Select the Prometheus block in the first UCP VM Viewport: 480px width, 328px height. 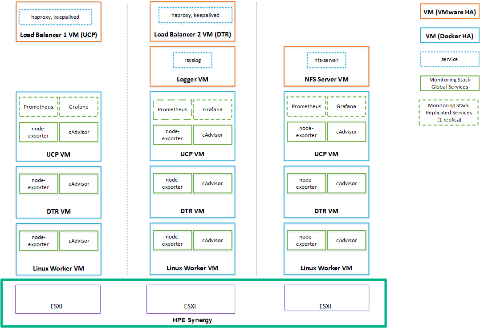[38, 107]
